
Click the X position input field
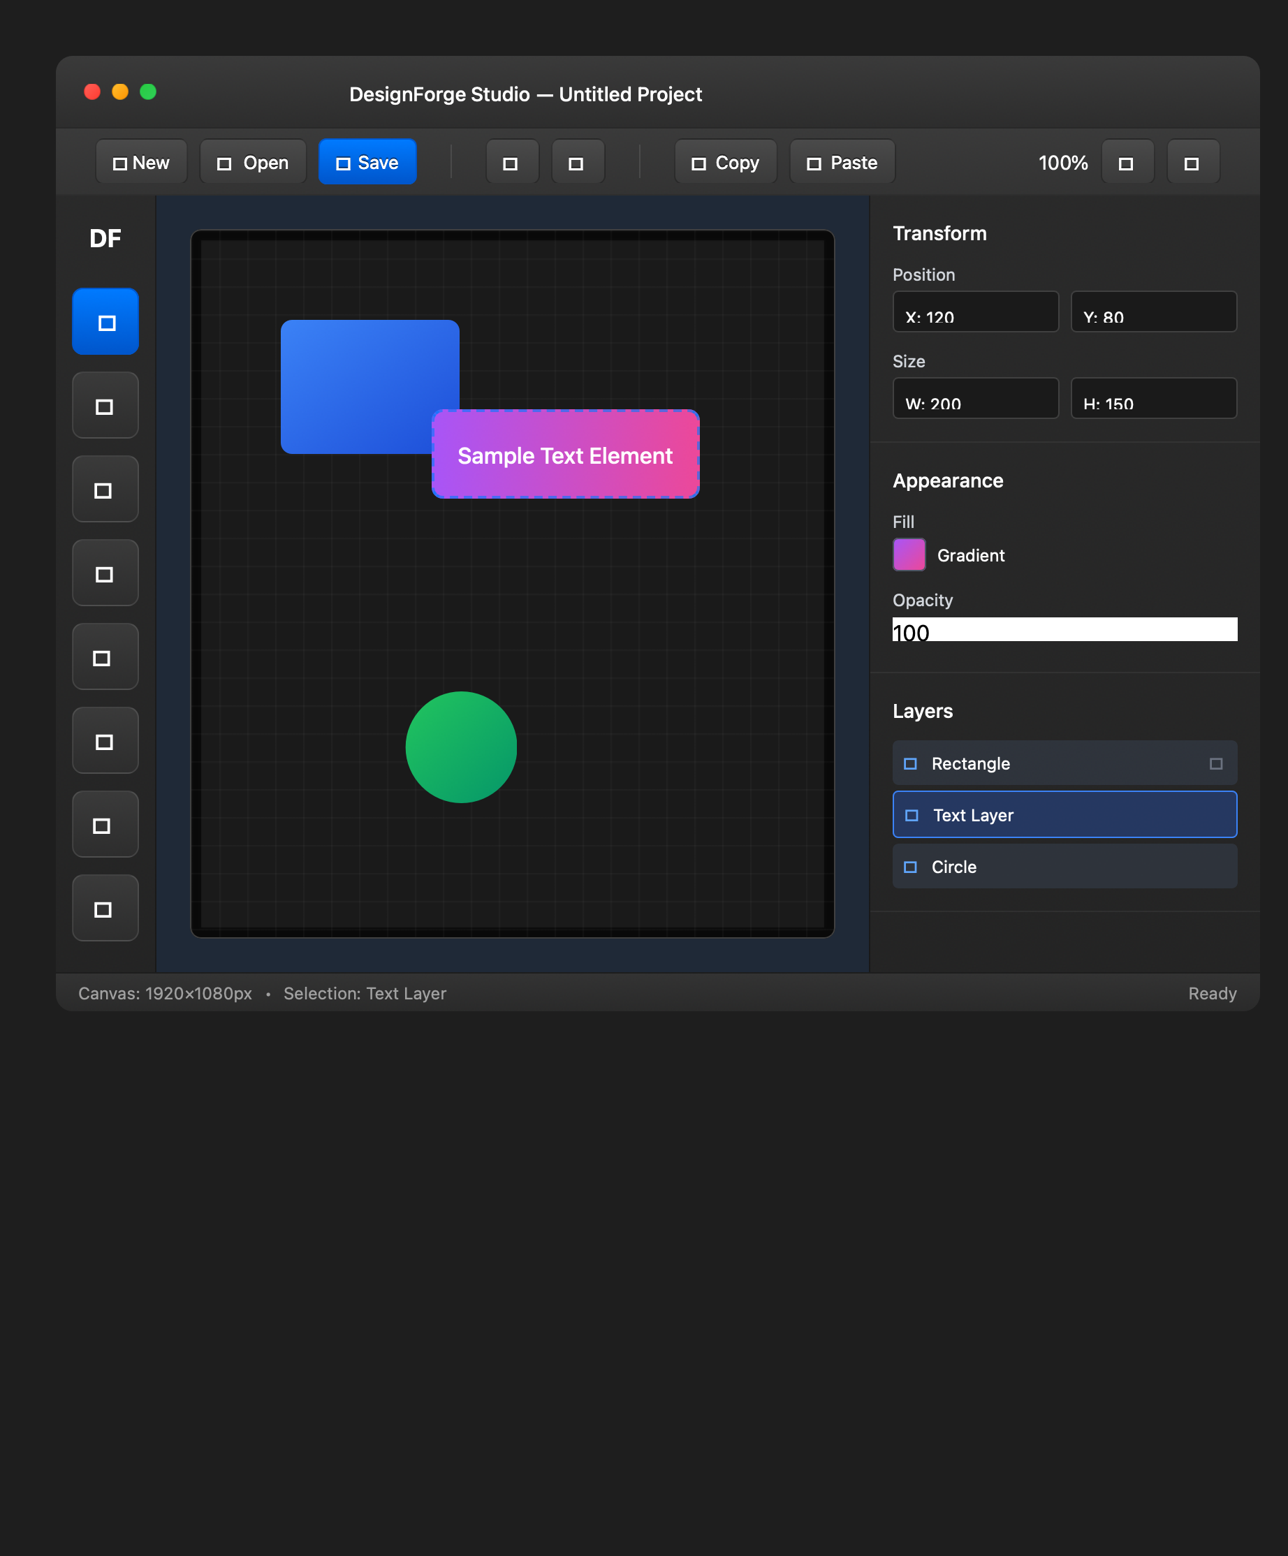click(x=975, y=312)
